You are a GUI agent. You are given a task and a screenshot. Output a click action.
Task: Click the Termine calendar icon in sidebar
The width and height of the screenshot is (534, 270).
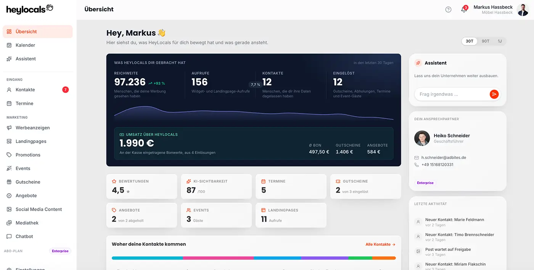[x=9, y=103]
